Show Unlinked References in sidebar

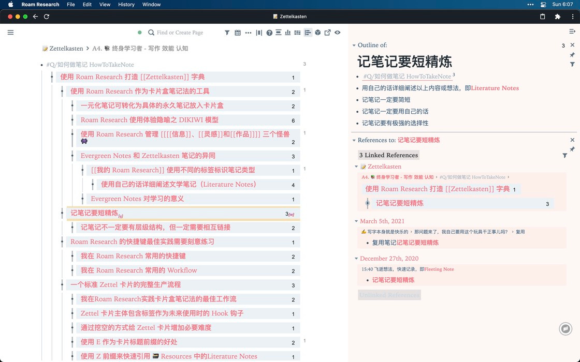[389, 295]
